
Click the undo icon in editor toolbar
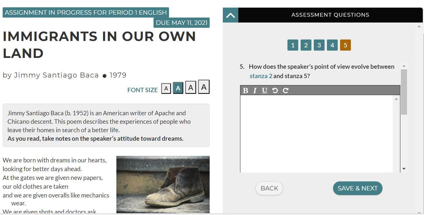(x=275, y=90)
